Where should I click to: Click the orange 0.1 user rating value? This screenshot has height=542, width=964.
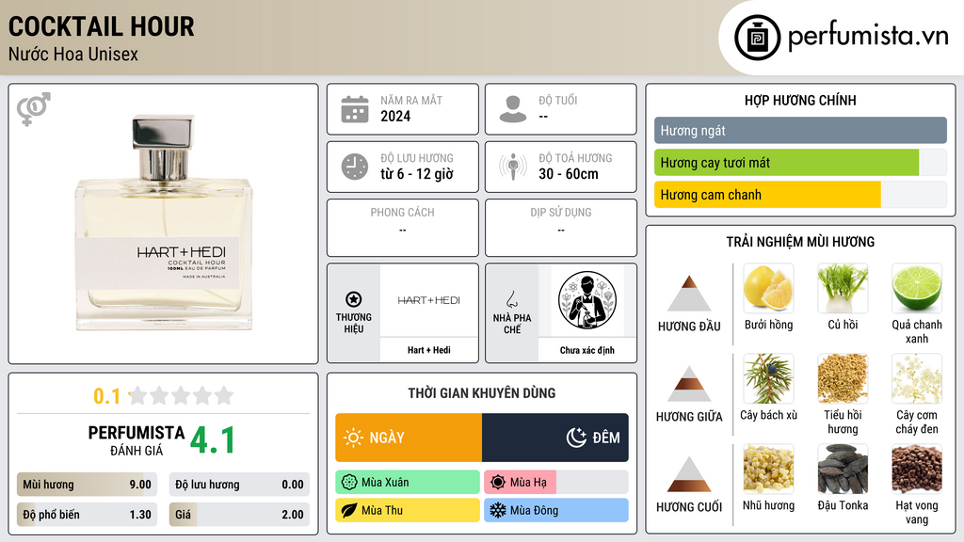tap(107, 396)
